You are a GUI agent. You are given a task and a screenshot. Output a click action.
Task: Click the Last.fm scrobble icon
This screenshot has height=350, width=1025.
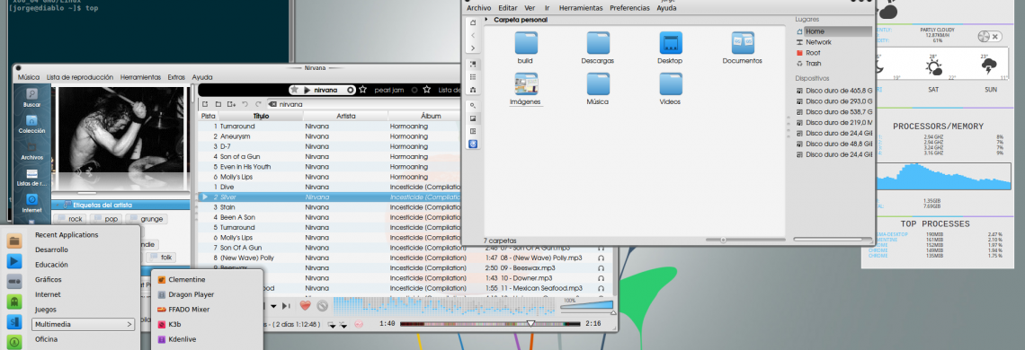click(x=358, y=324)
